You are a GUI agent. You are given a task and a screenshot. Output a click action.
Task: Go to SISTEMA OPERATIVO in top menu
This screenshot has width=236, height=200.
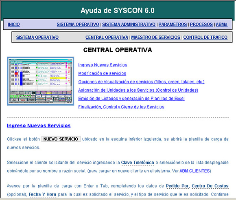point(78,24)
